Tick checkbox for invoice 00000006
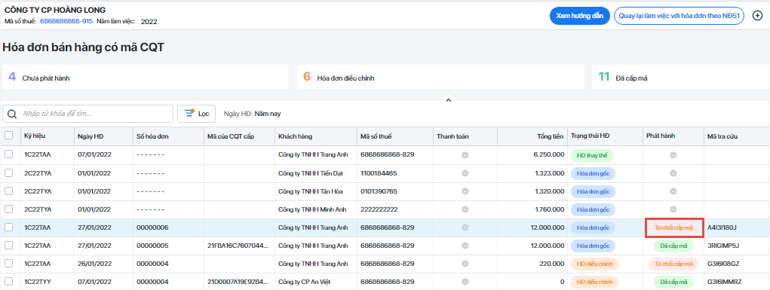770x290 pixels. pos(9,227)
